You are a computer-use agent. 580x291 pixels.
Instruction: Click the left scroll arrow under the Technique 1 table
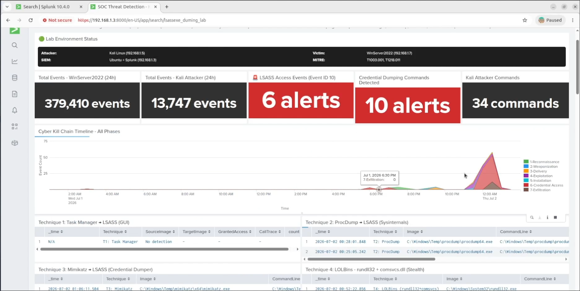point(37,249)
